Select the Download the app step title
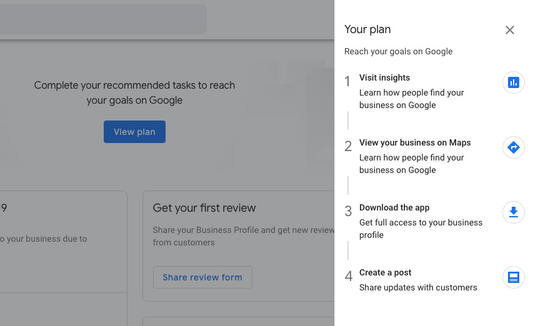Viewport: 533px width, 326px height. point(394,207)
